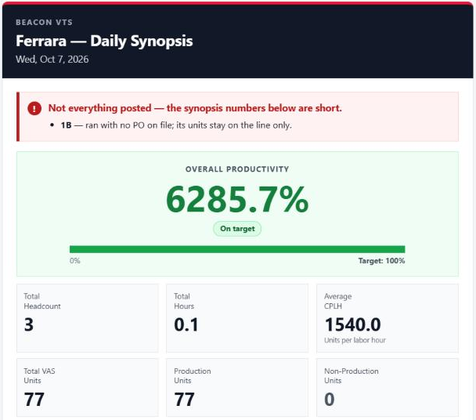Open the Average CPLH card

pyautogui.click(x=388, y=318)
